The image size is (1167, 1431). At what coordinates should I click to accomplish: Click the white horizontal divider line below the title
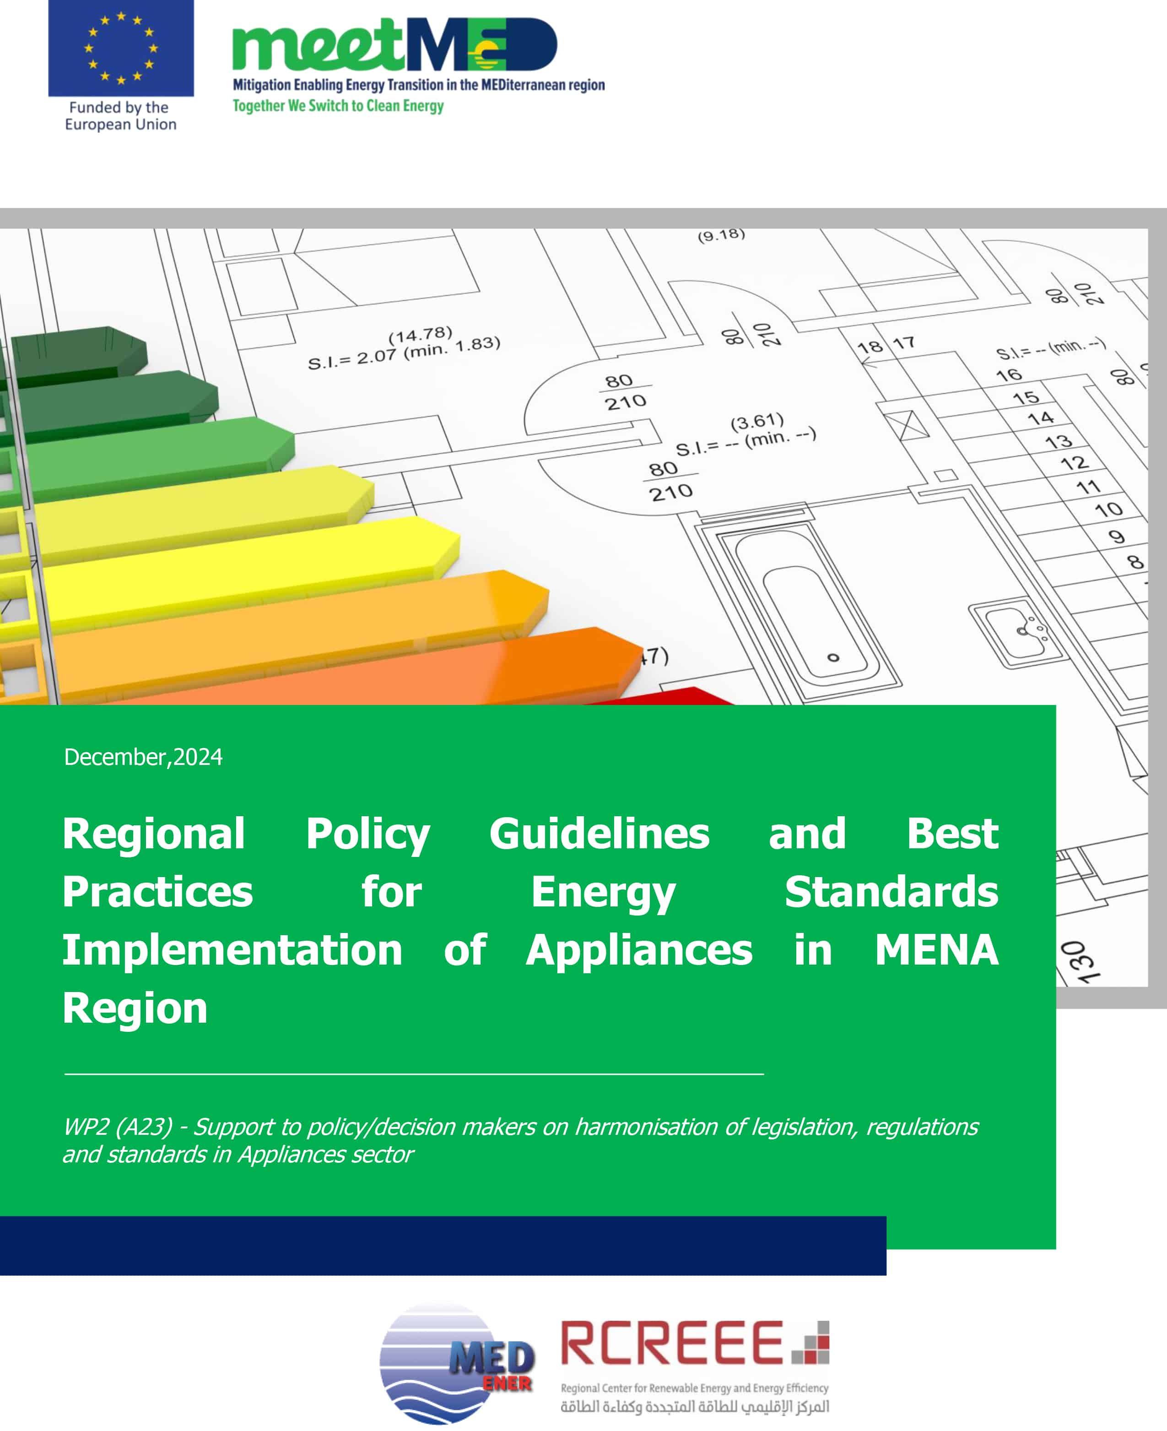click(x=413, y=1074)
